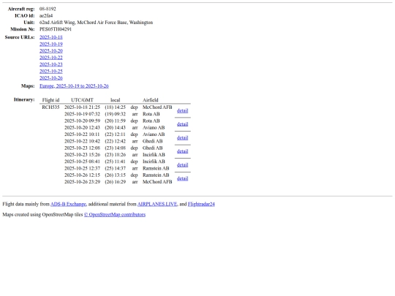This screenshot has width=395, height=296.
Task: Open the 2025-10-18 source URL
Action: (x=51, y=37)
